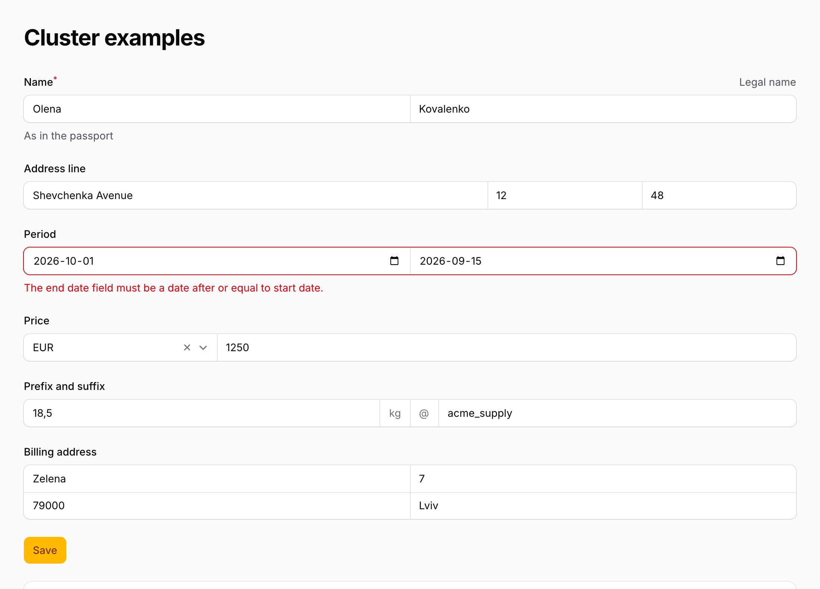Click the 'Price' label
820x589 pixels.
coord(37,321)
